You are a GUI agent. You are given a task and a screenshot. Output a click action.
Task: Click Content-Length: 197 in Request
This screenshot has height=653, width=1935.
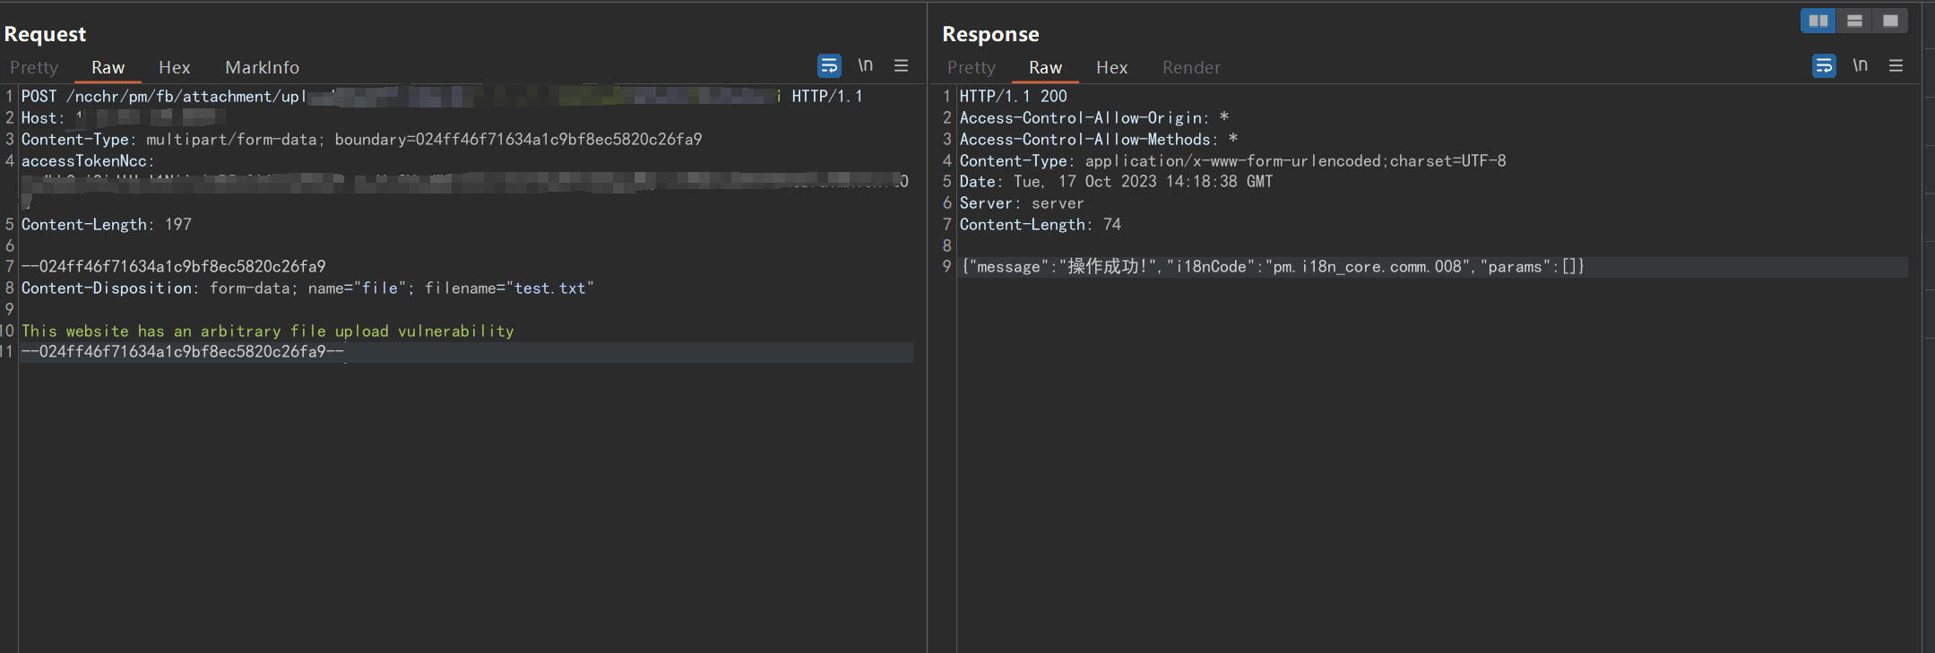pos(107,224)
